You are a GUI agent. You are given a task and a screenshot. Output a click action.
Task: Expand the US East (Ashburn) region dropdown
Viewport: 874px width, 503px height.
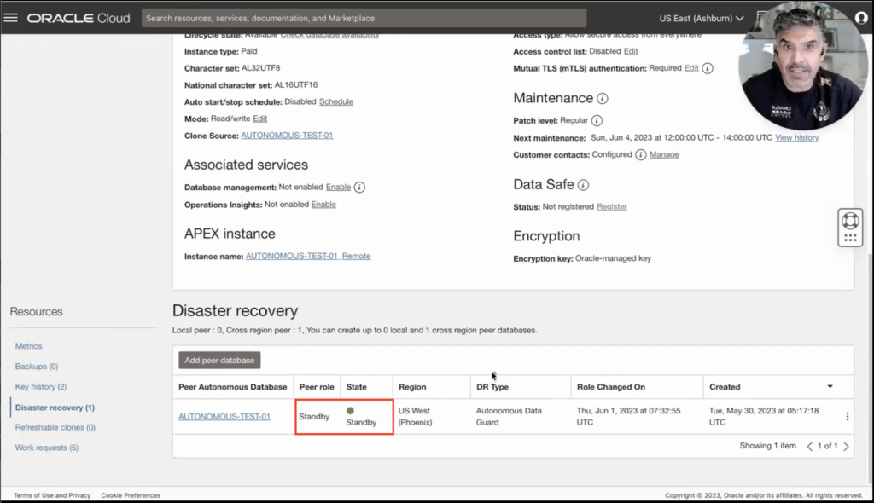click(x=702, y=18)
